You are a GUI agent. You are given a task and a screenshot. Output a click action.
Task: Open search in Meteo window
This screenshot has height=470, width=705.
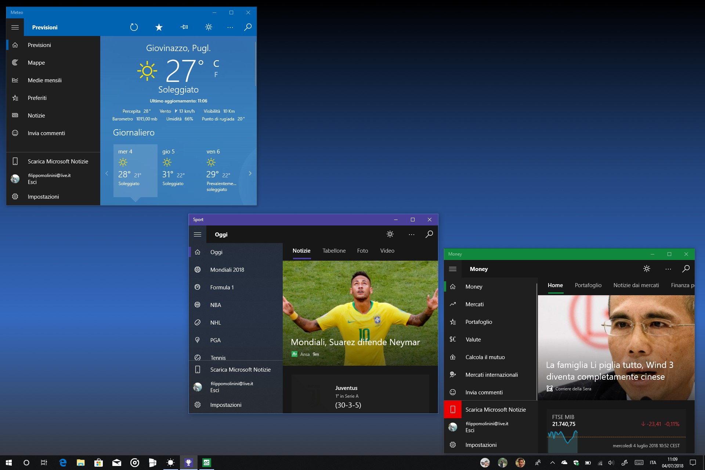pyautogui.click(x=248, y=27)
